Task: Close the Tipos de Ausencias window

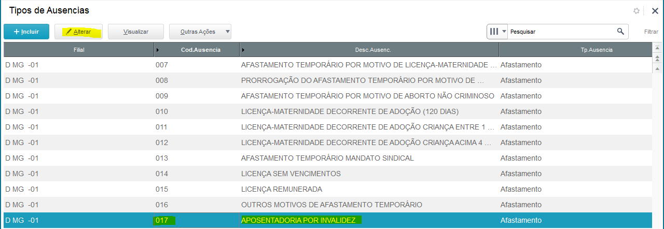Action: (x=655, y=11)
